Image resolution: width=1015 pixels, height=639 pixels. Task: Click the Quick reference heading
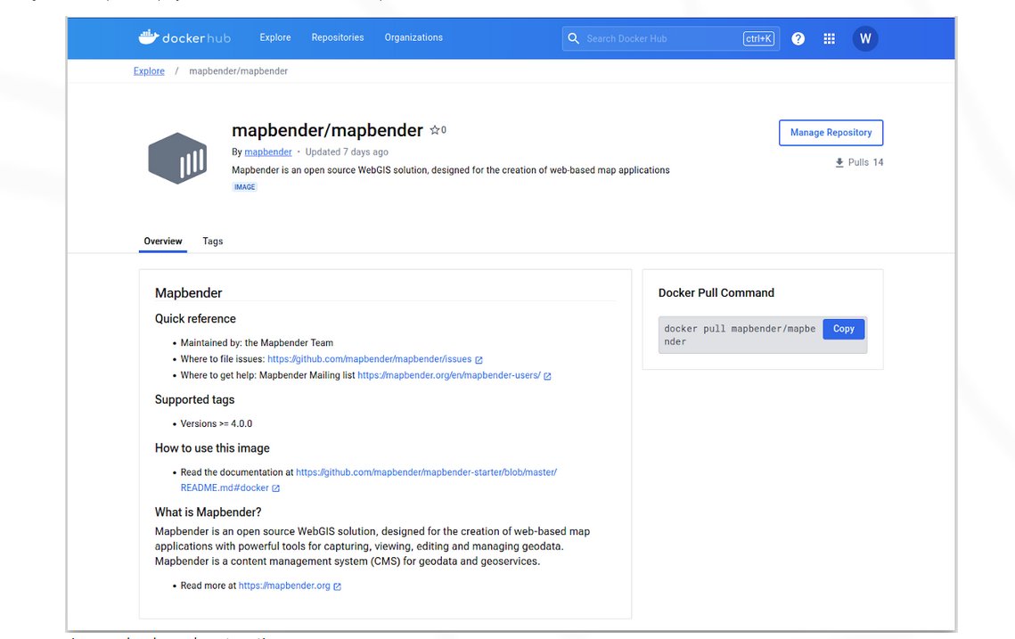click(x=195, y=319)
